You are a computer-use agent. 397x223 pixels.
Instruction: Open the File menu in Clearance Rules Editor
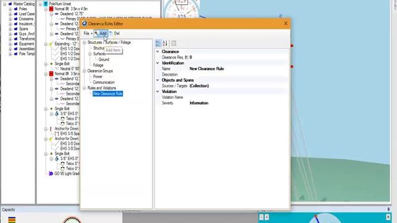tap(87, 33)
